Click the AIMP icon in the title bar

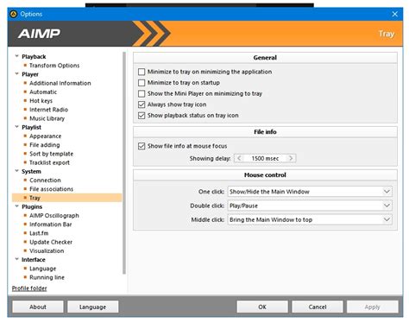point(14,14)
